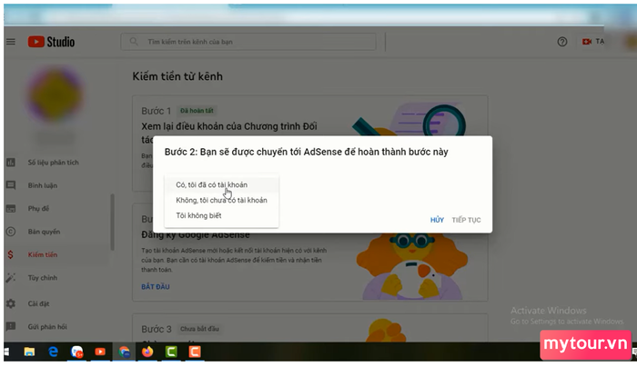637x367 pixels.
Task: Select Kiếm tiền in the sidebar
Action: point(42,254)
